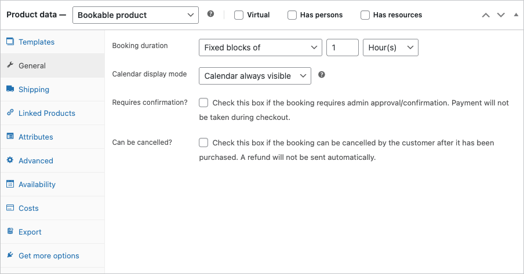Open the Availability tab
This screenshot has width=524, height=274.
click(53, 184)
